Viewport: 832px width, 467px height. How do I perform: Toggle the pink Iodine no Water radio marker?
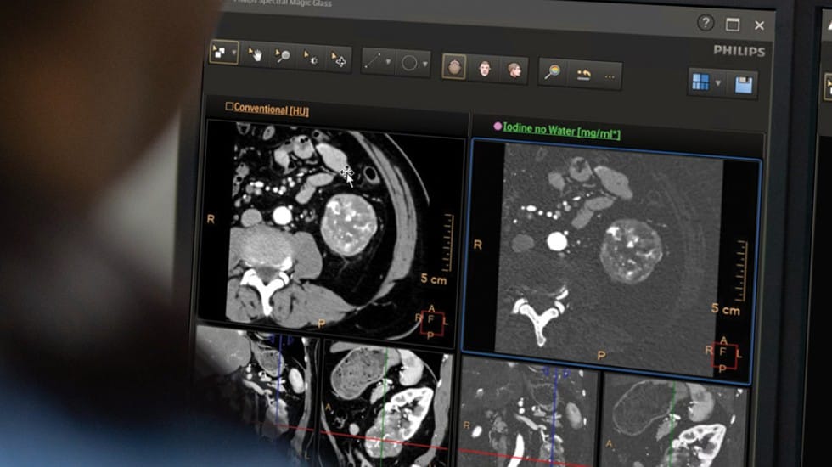(498, 126)
